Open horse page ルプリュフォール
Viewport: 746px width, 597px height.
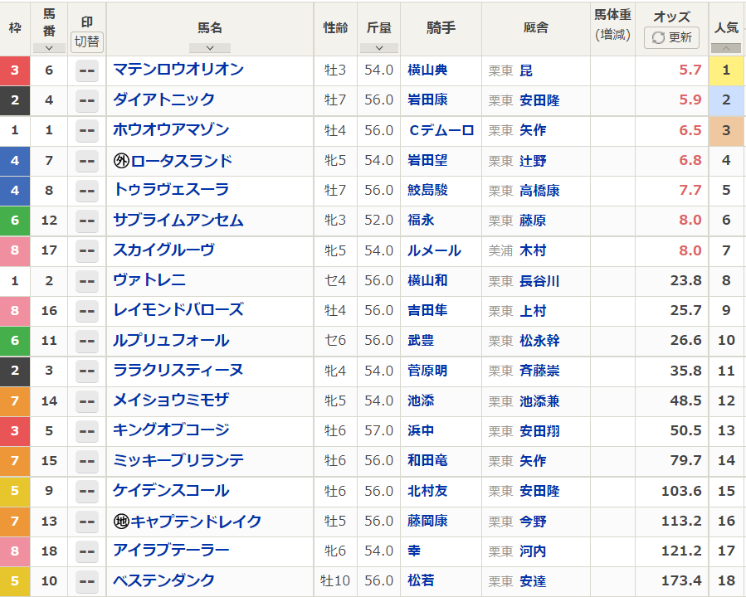pos(171,340)
